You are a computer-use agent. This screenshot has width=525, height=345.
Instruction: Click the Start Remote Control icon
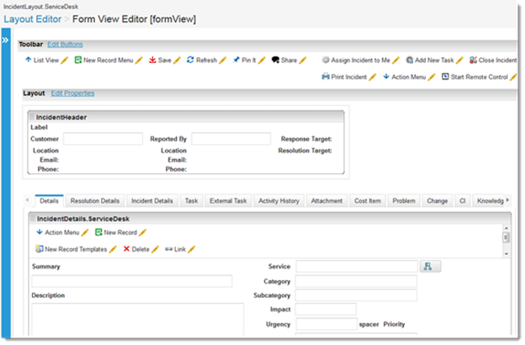(445, 77)
